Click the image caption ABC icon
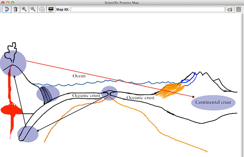 tap(51, 9)
